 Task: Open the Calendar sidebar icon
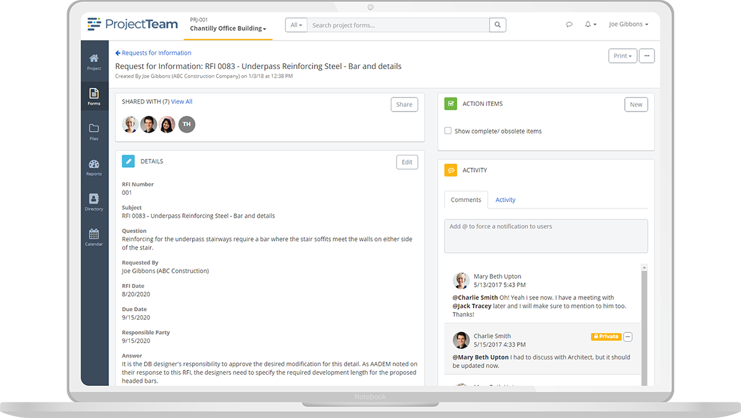tap(94, 237)
